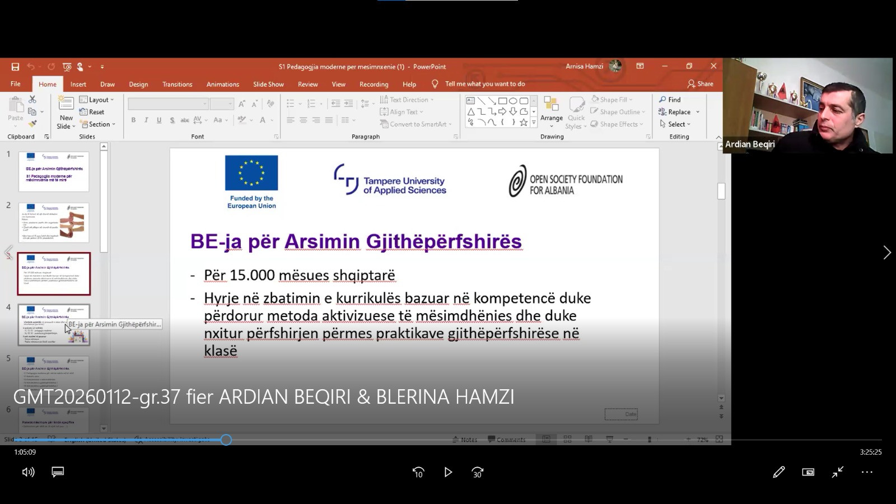896x504 pixels.
Task: Open the video volume speaker control
Action: (x=28, y=472)
